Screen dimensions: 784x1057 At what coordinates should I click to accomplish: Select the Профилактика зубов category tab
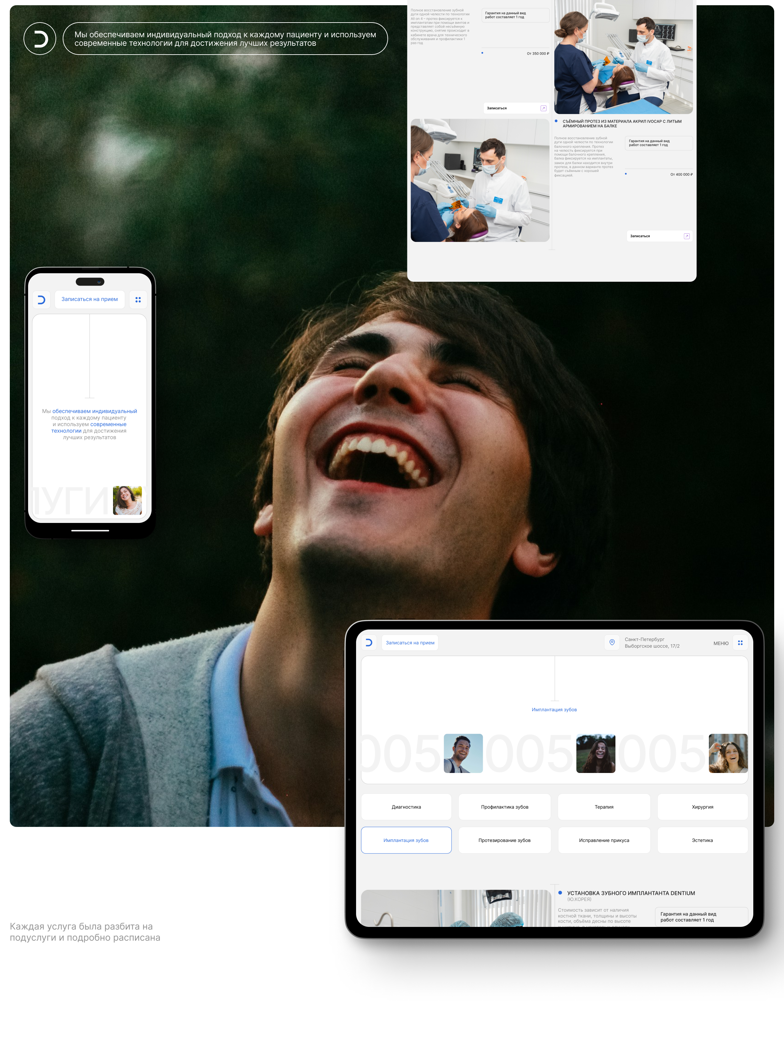(x=504, y=807)
